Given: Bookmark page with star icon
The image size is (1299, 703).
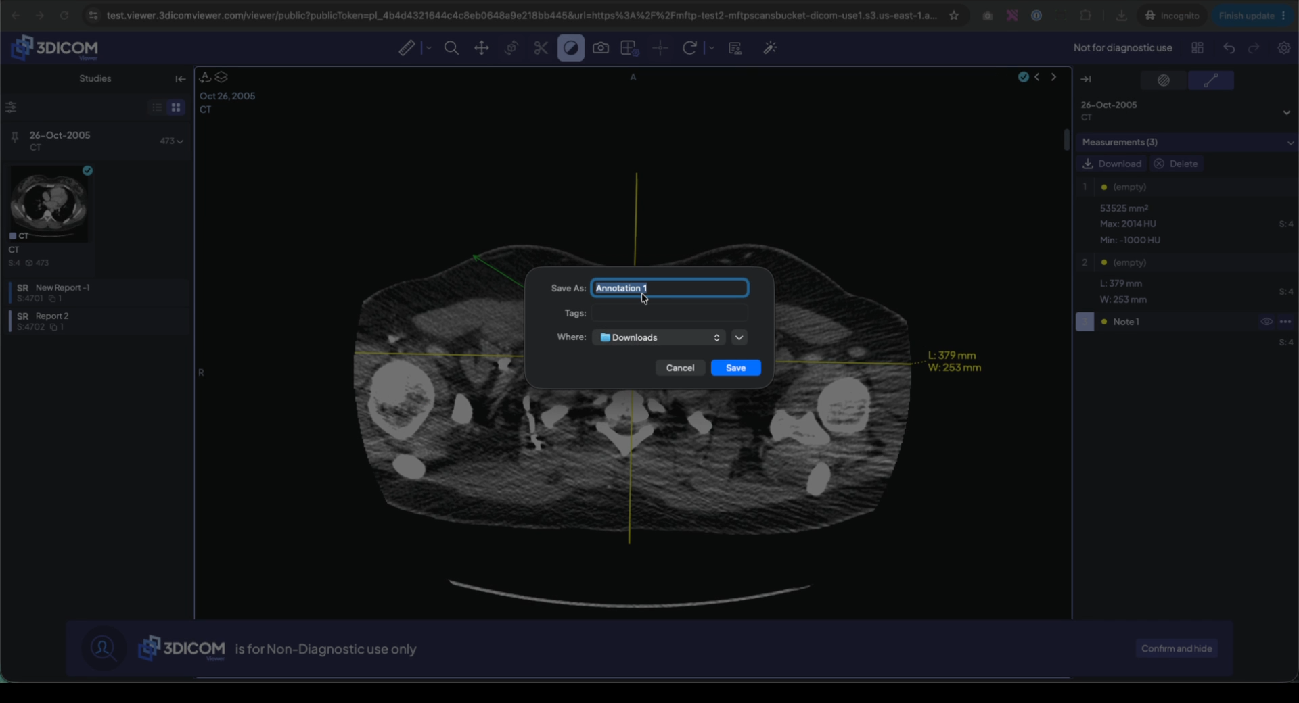Looking at the screenshot, I should tap(954, 15).
